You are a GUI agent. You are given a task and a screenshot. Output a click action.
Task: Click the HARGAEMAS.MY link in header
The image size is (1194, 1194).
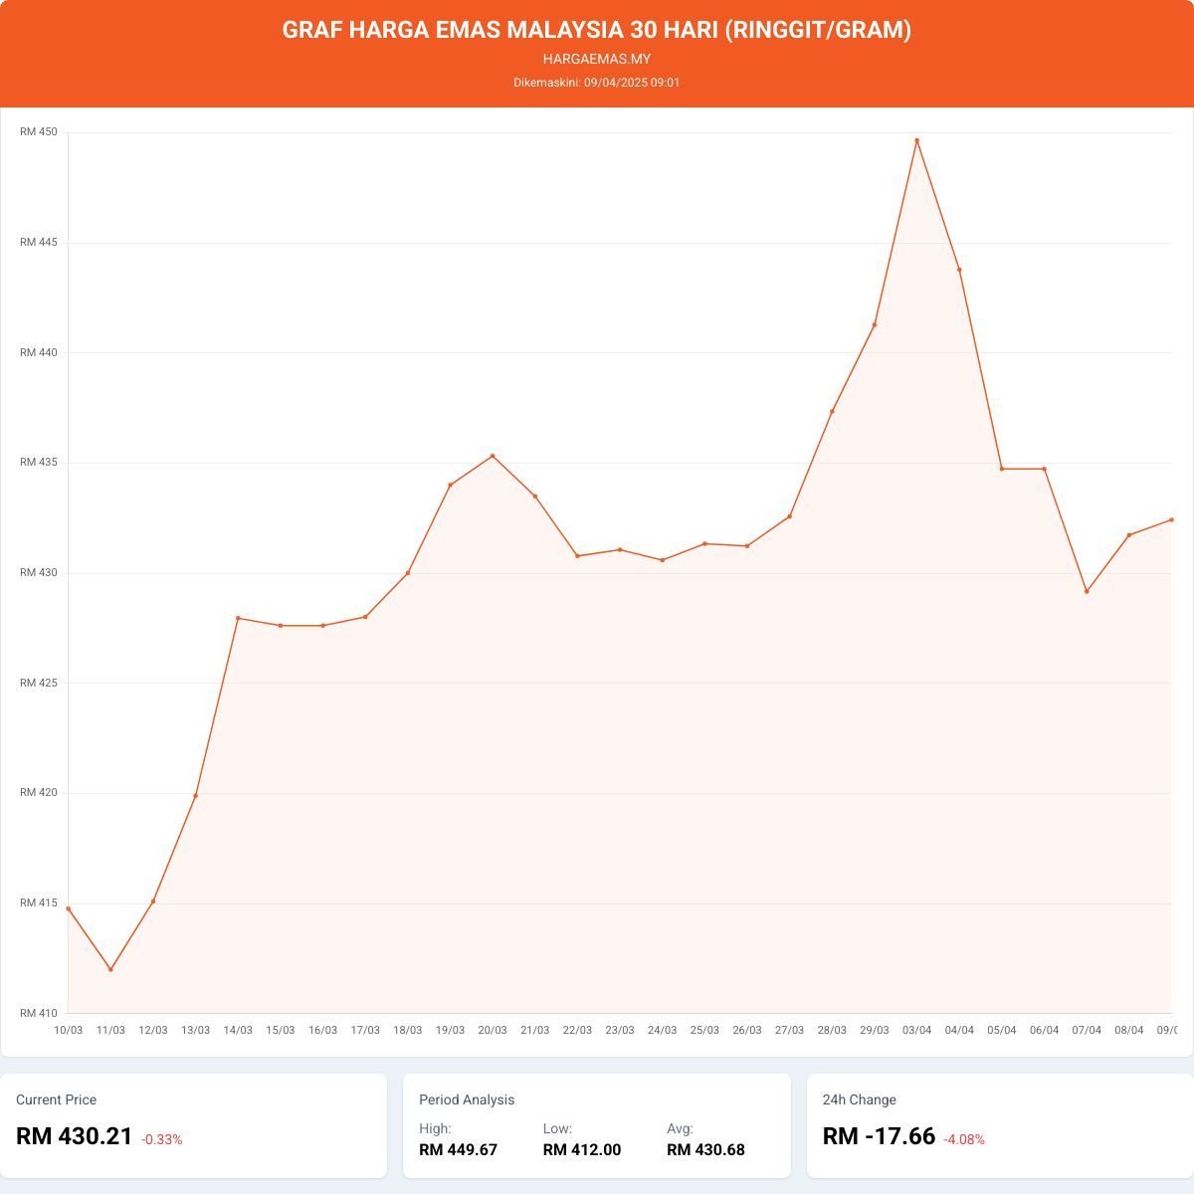click(x=597, y=59)
